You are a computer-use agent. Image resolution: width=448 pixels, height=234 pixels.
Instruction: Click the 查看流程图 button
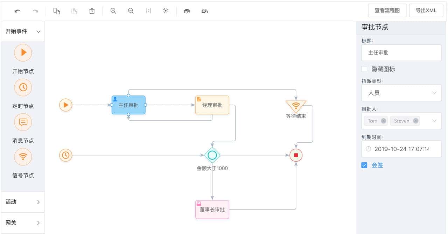pos(387,10)
